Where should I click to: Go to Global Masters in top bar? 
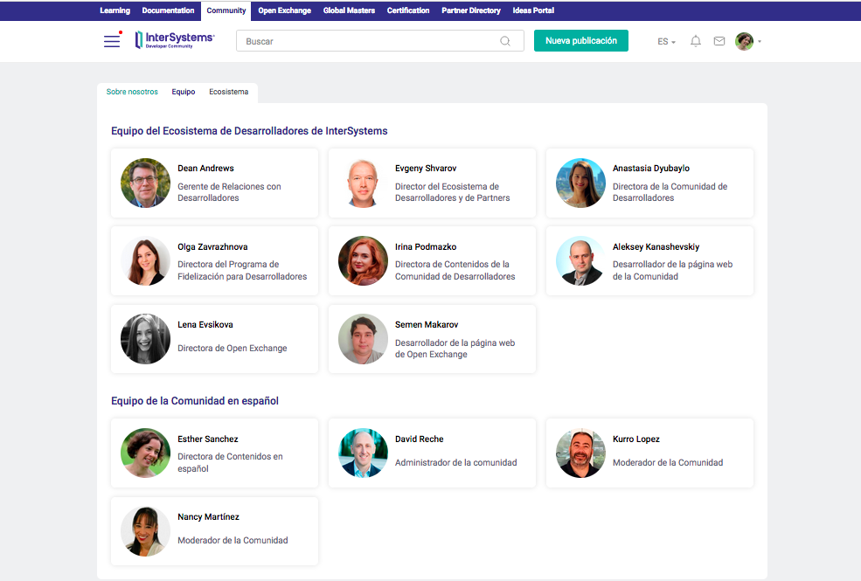(349, 10)
